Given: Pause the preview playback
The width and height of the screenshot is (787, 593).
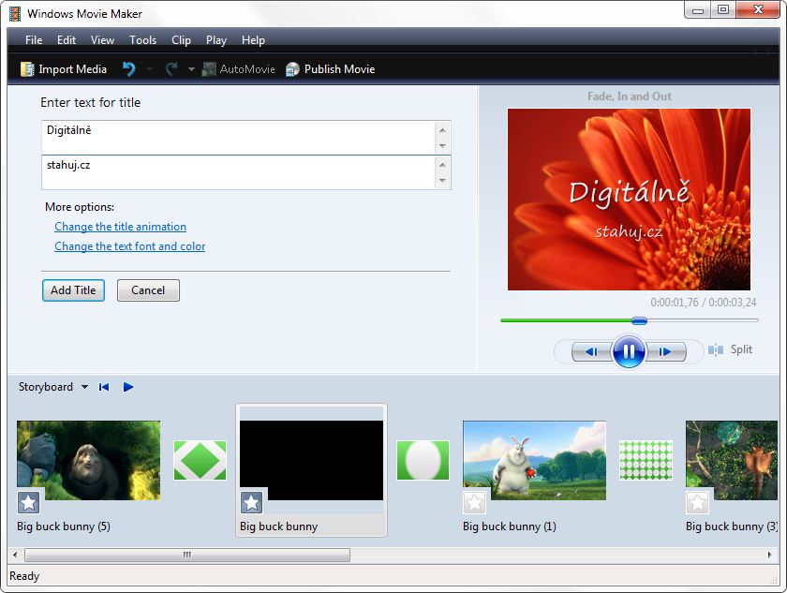Looking at the screenshot, I should click(x=629, y=351).
